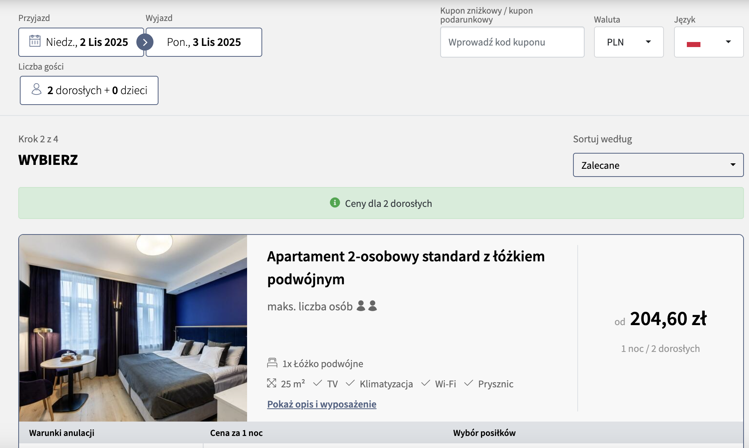The width and height of the screenshot is (749, 448).
Task: Open the language dropdown arrow
Action: 728,42
